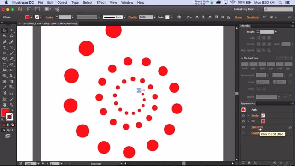This screenshot has height=166, width=295.
Task: Select the Eyedropper tool
Action: coord(5,87)
